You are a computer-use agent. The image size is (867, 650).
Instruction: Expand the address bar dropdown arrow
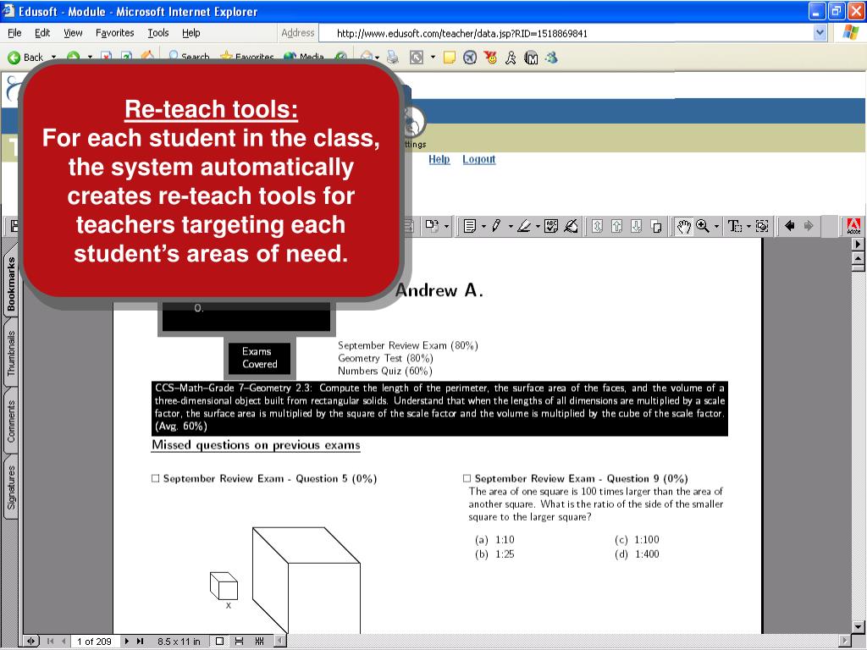click(820, 33)
